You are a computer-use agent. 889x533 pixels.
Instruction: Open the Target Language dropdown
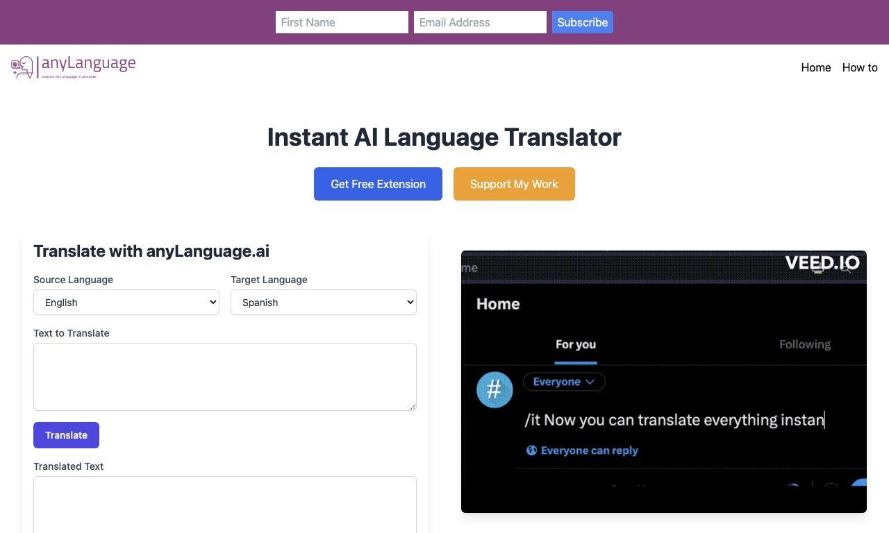(x=324, y=303)
